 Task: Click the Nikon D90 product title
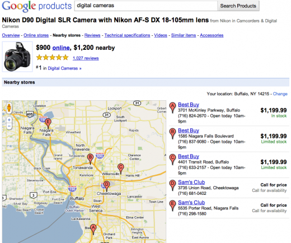click(105, 20)
